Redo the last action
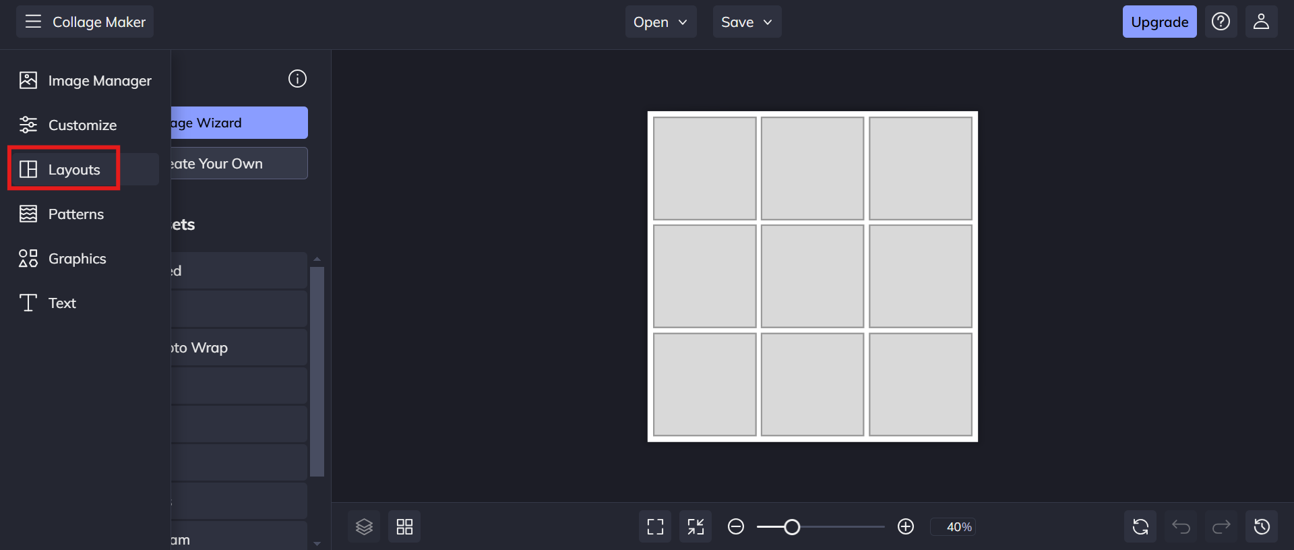The height and width of the screenshot is (550, 1294). [1221, 526]
